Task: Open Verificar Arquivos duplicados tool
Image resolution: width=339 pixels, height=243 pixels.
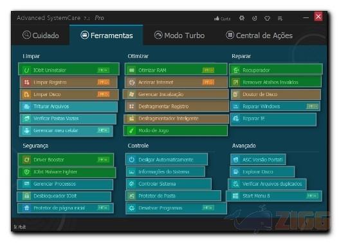Action: point(267,184)
